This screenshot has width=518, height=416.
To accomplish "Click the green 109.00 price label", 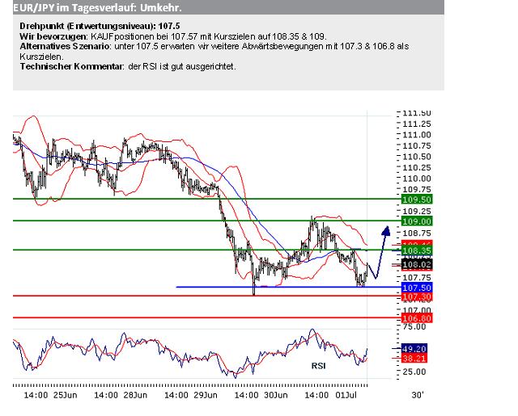I will click(x=417, y=221).
